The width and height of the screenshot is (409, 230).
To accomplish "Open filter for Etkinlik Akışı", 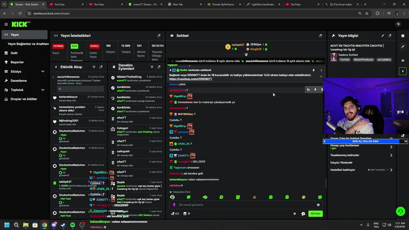I will point(94,67).
